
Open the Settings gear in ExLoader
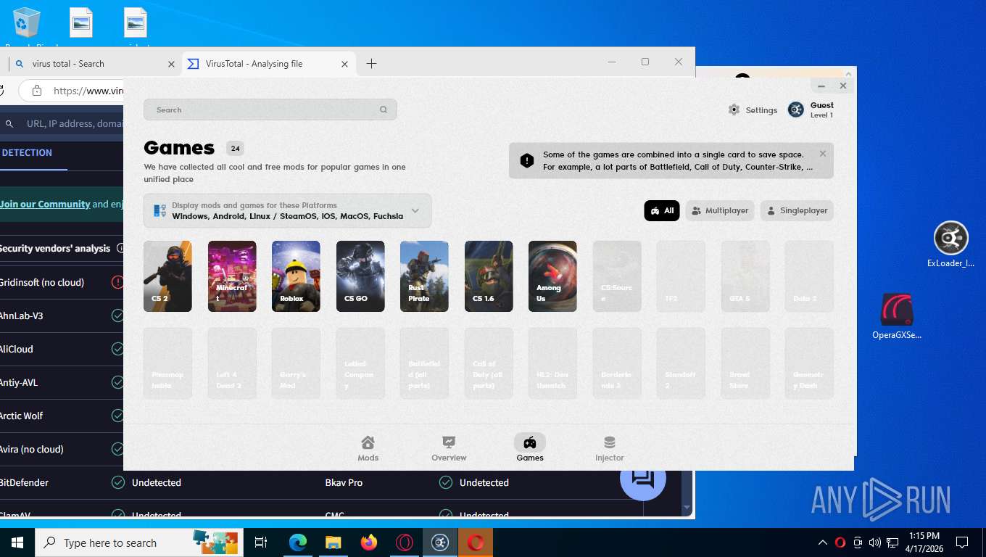[x=734, y=110]
